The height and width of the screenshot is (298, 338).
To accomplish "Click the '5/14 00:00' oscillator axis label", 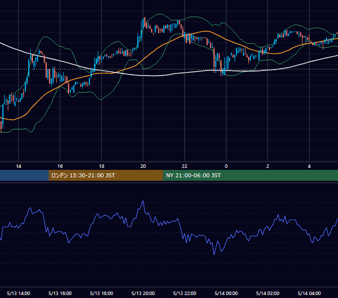I will 226,293.
